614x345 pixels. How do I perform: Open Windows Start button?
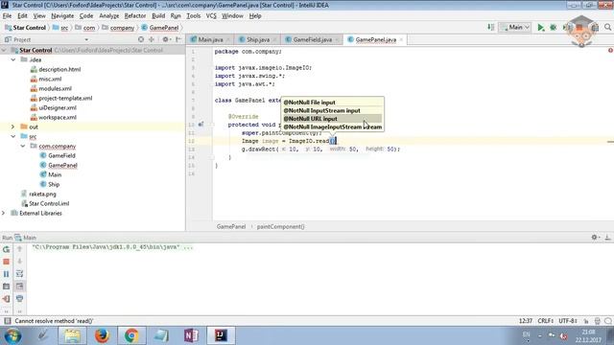coord(12,335)
